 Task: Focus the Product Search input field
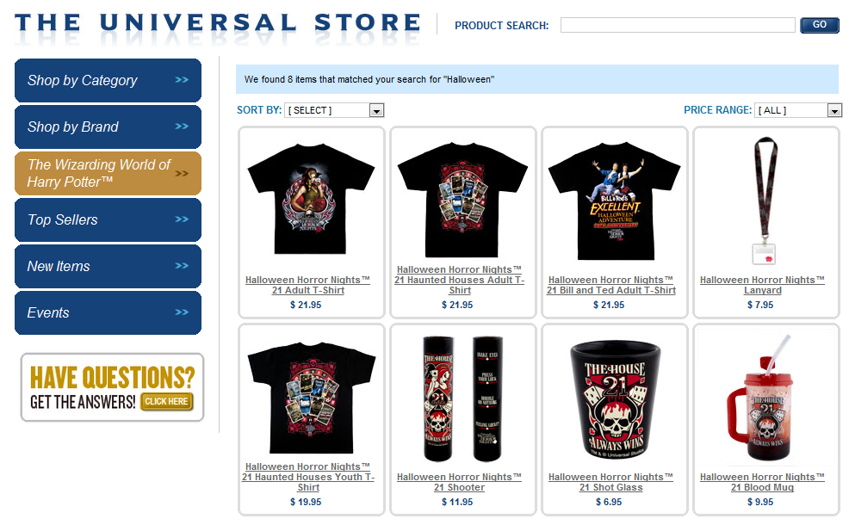678,25
